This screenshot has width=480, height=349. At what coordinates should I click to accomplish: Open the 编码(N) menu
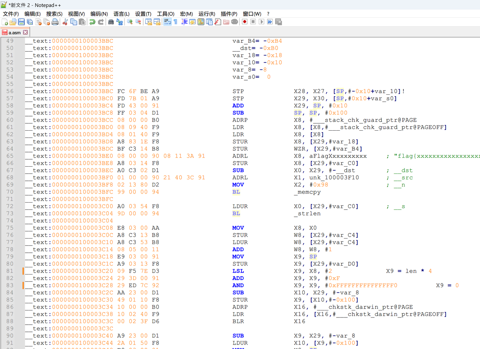click(x=99, y=14)
